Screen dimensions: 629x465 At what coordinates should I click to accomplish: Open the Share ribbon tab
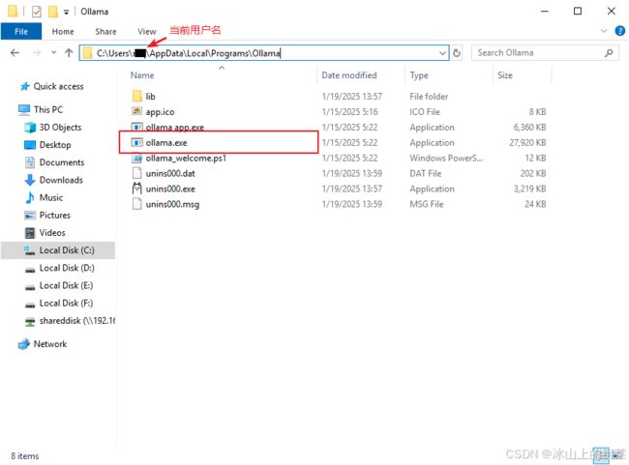tap(105, 31)
